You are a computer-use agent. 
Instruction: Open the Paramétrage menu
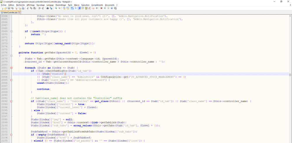[61, 5]
